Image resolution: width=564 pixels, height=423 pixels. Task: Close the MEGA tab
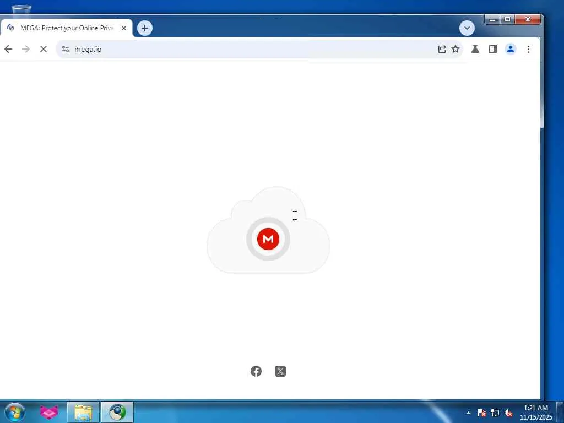click(124, 28)
